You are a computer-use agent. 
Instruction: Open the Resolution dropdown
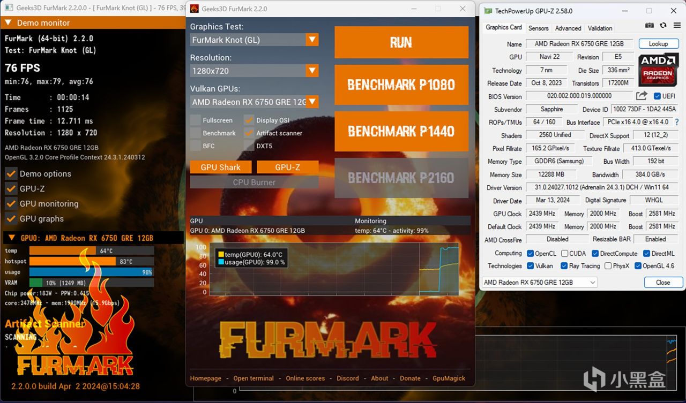tap(312, 71)
